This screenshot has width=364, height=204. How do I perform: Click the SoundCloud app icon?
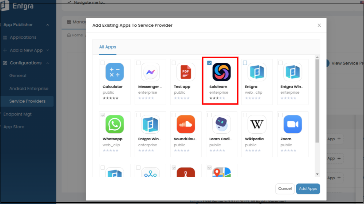pos(186,124)
